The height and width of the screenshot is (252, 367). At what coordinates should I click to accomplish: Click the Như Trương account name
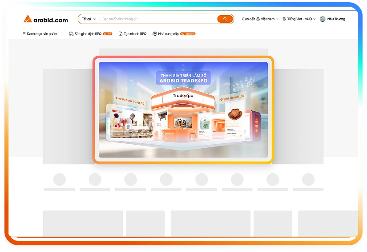click(336, 19)
